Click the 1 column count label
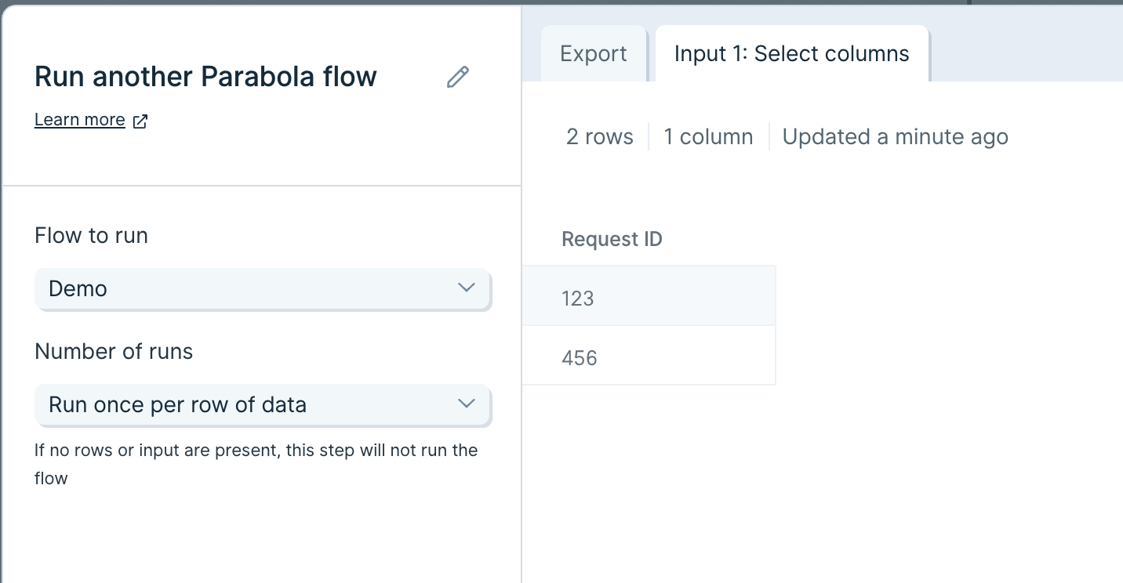The image size is (1123, 583). coord(708,136)
